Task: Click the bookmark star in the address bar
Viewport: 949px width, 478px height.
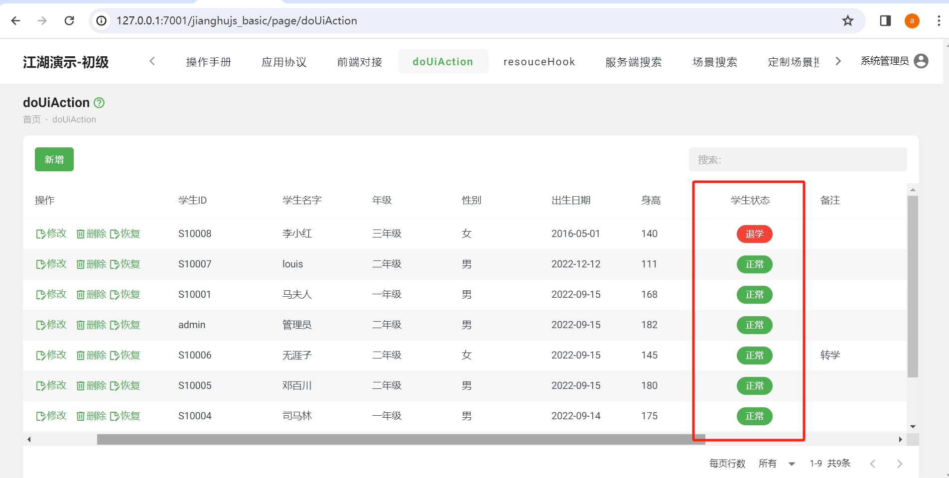Action: (x=848, y=20)
